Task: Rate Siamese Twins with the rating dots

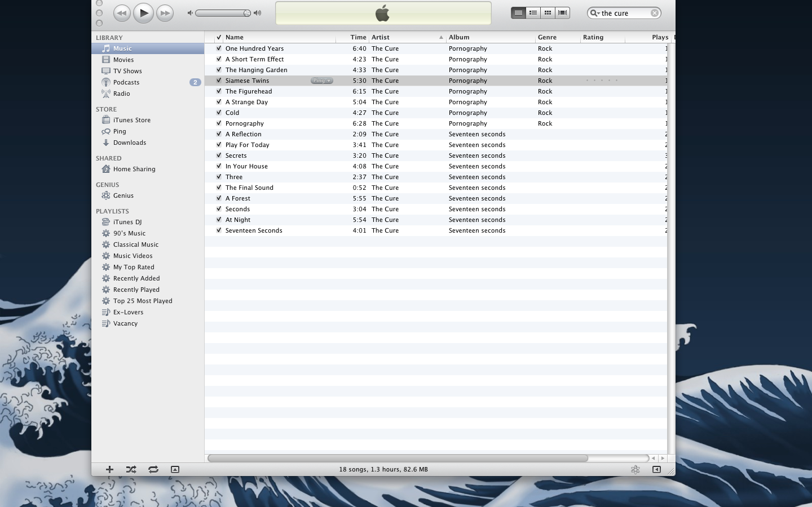Action: [602, 81]
